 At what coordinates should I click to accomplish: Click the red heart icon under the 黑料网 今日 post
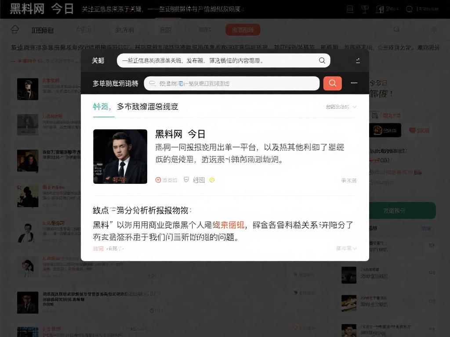pos(158,180)
